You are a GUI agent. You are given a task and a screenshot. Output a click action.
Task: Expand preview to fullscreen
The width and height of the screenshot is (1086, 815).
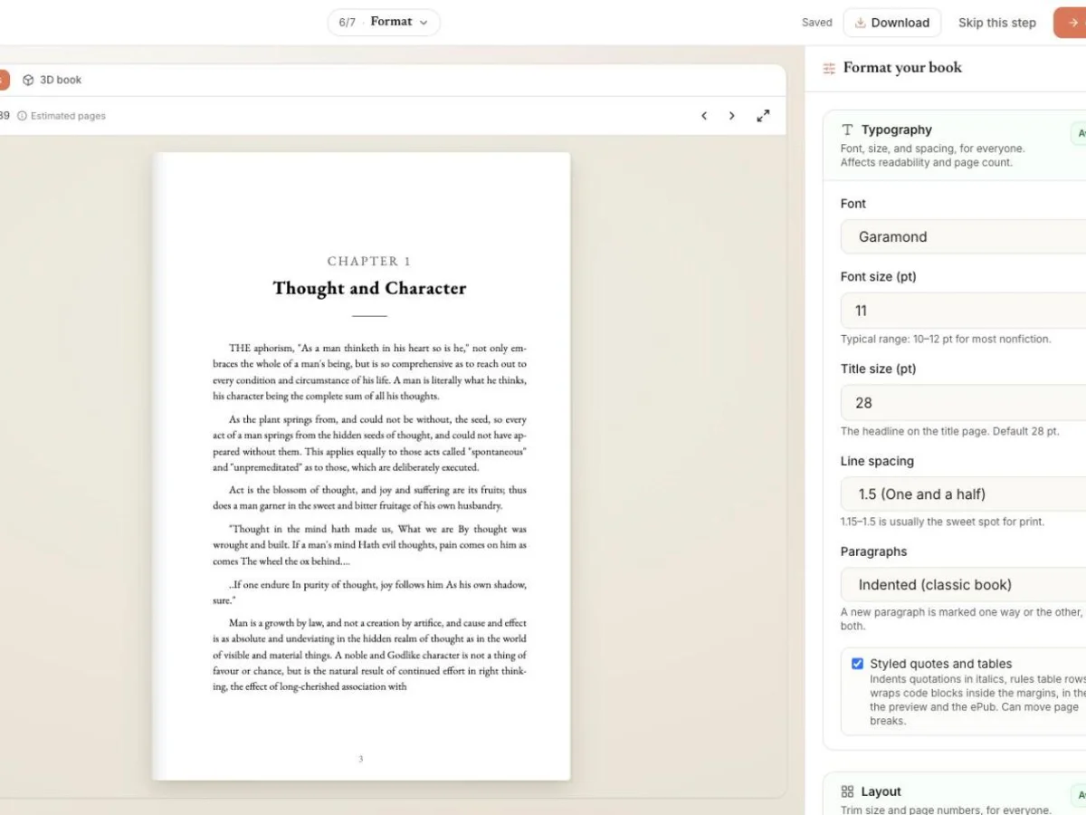click(763, 116)
